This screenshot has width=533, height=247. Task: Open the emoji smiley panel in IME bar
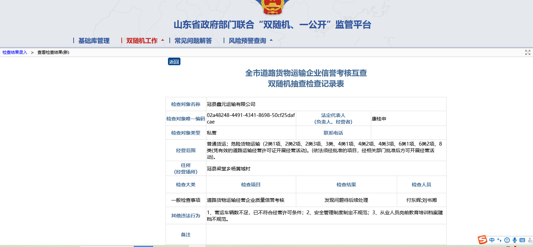[x=507, y=240]
